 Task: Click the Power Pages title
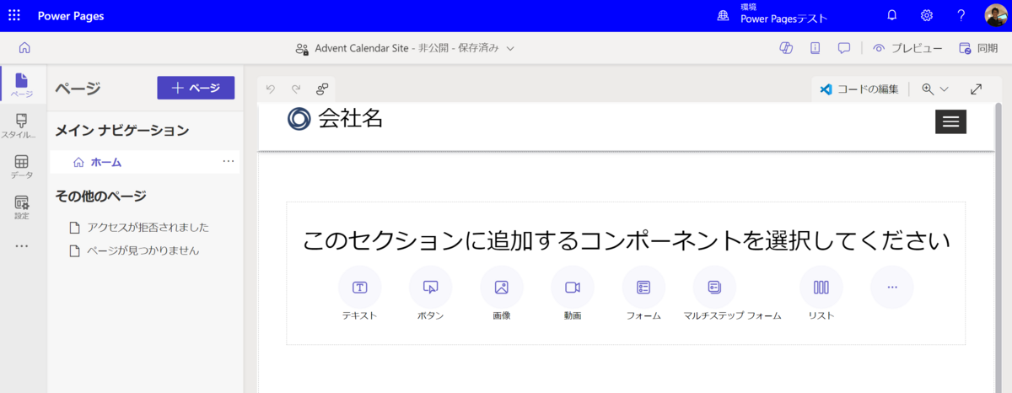point(71,16)
